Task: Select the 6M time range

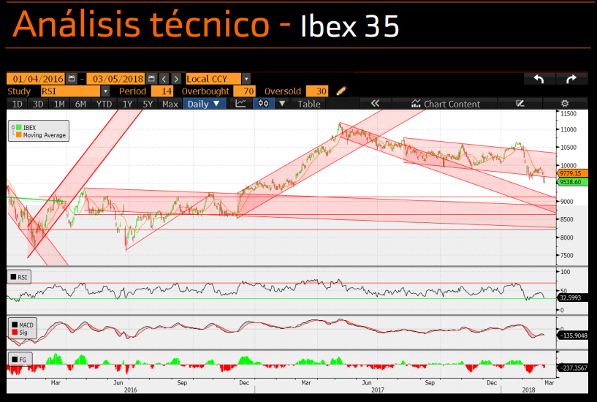Action: coord(80,104)
